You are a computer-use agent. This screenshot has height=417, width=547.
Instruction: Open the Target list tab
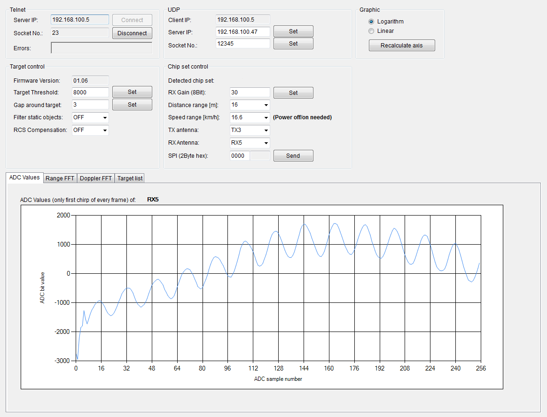point(130,178)
